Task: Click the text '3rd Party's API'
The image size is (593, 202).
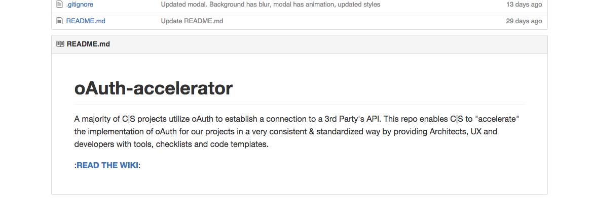Action: (352, 119)
